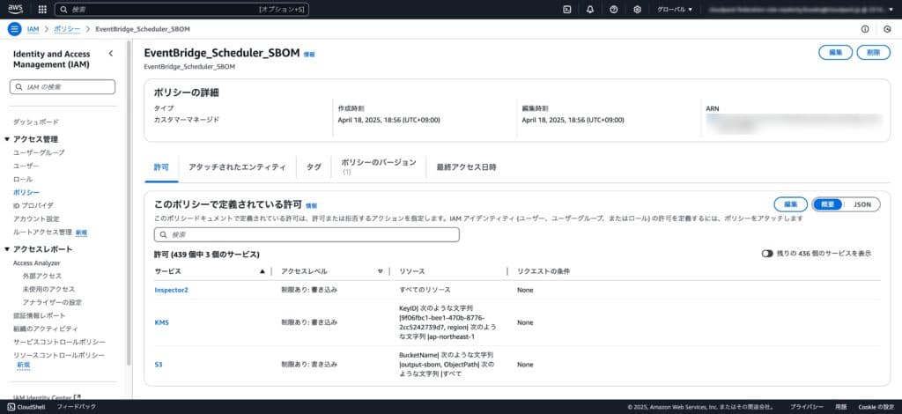Open Access Analyzer in sidebar
902x414 pixels.
point(36,262)
